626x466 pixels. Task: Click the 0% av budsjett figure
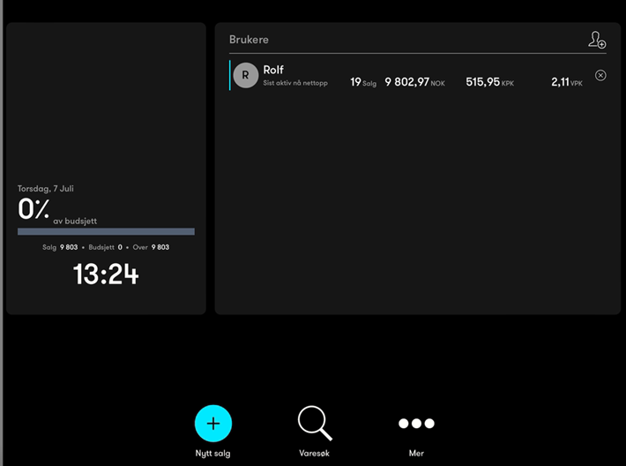pyautogui.click(x=57, y=211)
